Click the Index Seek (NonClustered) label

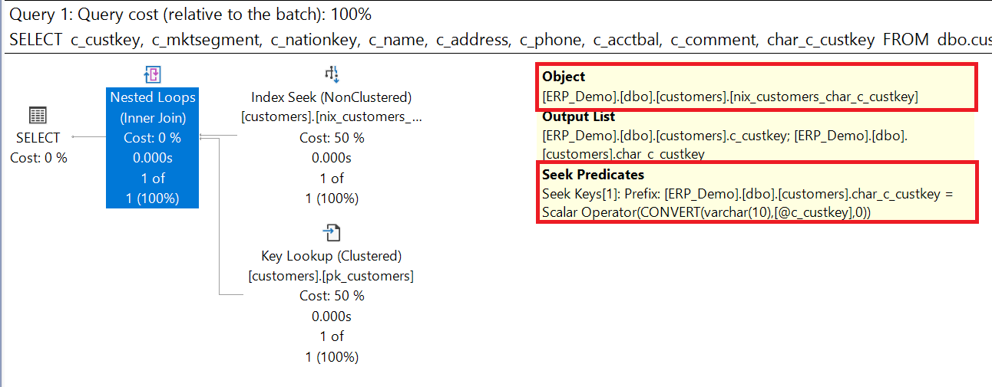(x=332, y=97)
